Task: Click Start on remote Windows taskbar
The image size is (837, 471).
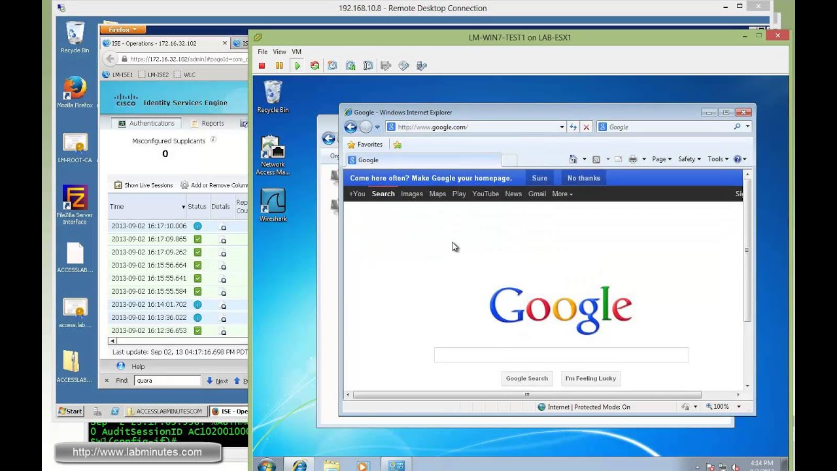Action: coord(70,411)
